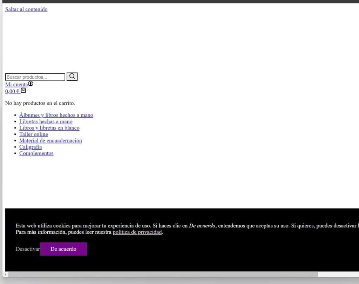Read the 'política de privacidad' link
Image resolution: width=359 pixels, height=284 pixels.
pos(137,232)
